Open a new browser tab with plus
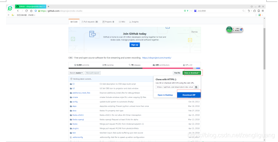 click(48, 6)
